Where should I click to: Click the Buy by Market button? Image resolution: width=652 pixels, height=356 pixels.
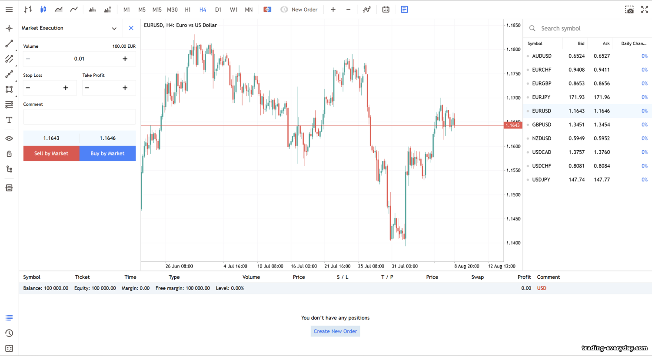[107, 154]
